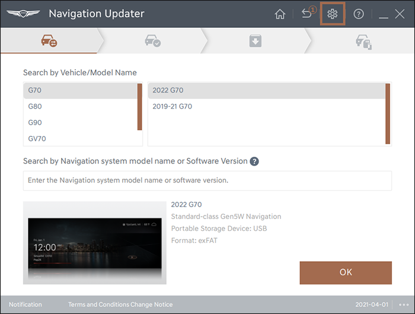Image resolution: width=415 pixels, height=314 pixels.
Task: Go to the Home screen icon
Action: [280, 14]
